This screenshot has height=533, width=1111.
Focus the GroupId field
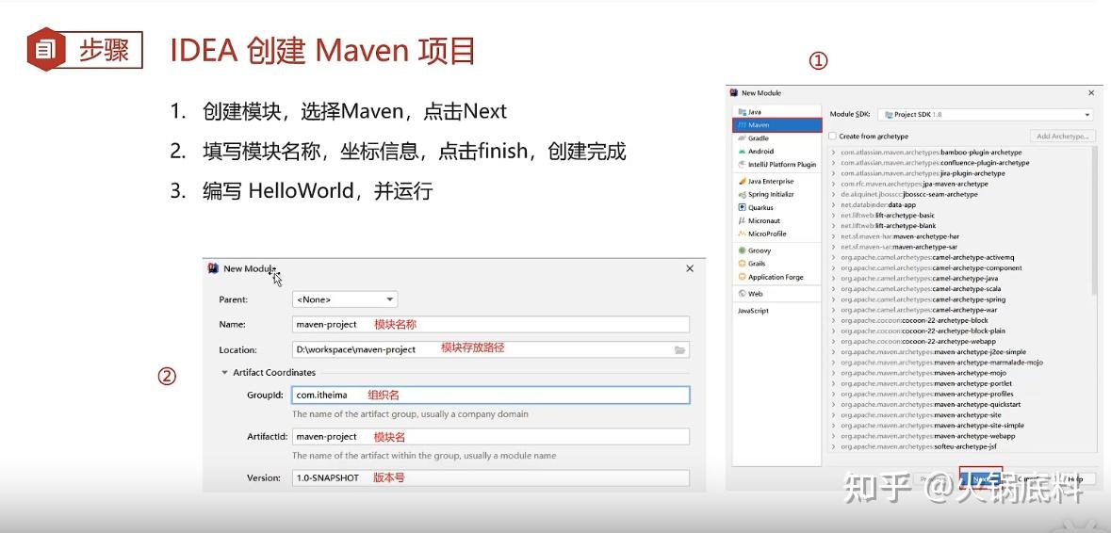(x=490, y=395)
